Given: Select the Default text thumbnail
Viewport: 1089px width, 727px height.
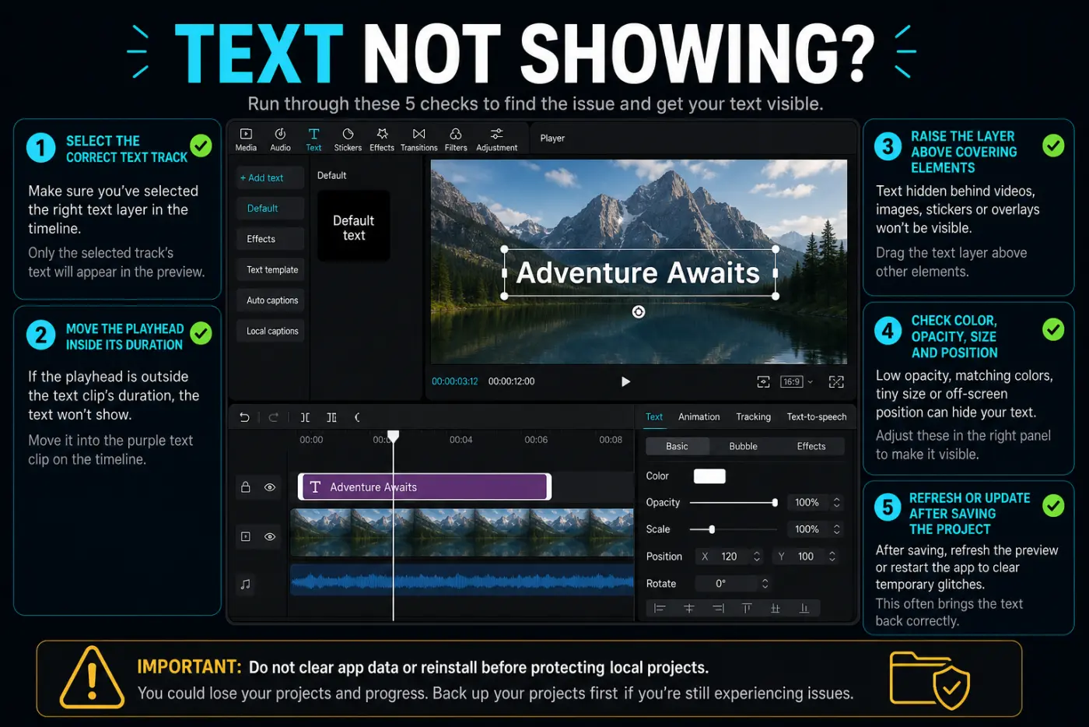Looking at the screenshot, I should (354, 227).
